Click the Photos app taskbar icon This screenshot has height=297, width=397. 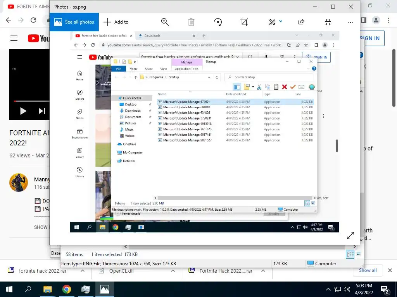[105, 289]
